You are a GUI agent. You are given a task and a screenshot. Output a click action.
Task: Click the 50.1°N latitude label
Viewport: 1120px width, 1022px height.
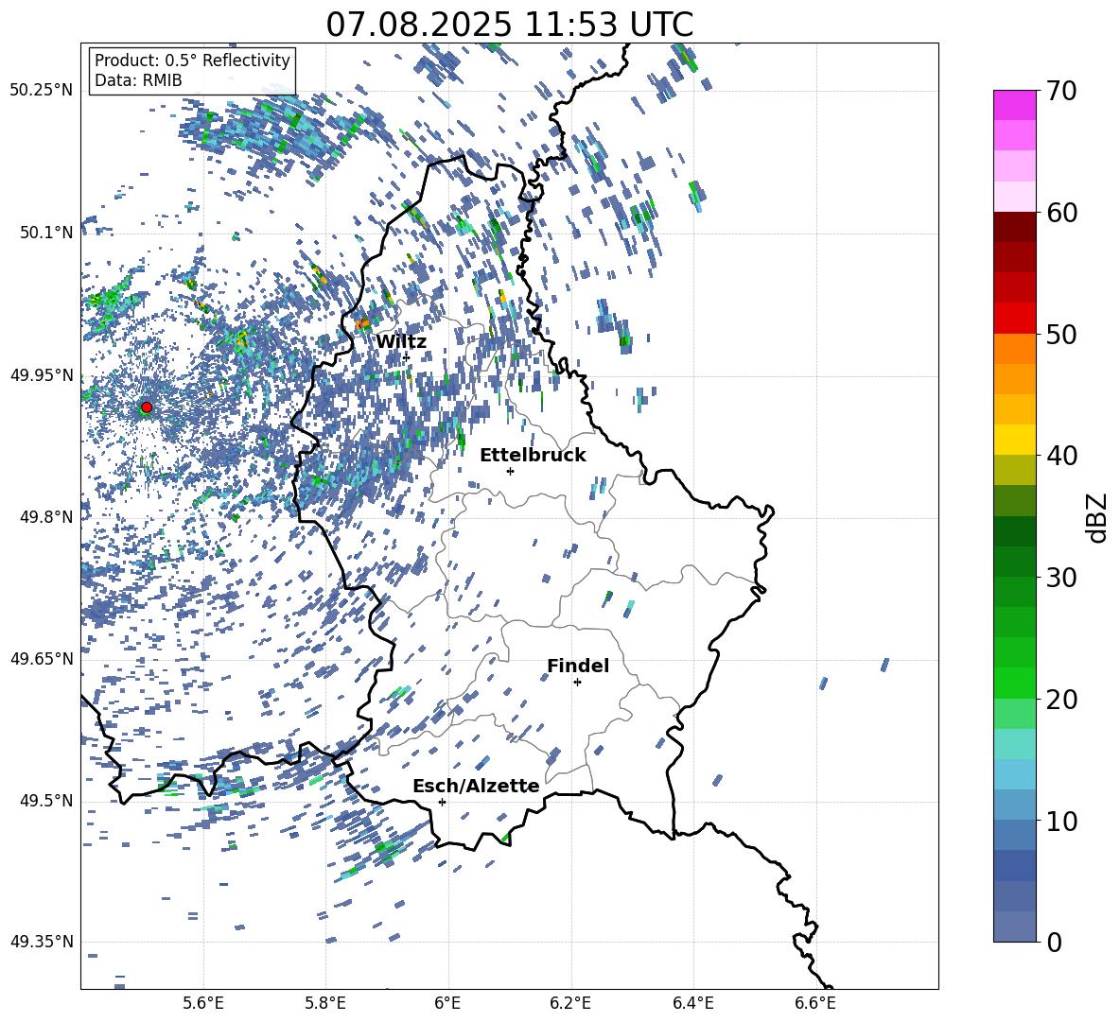(45, 233)
